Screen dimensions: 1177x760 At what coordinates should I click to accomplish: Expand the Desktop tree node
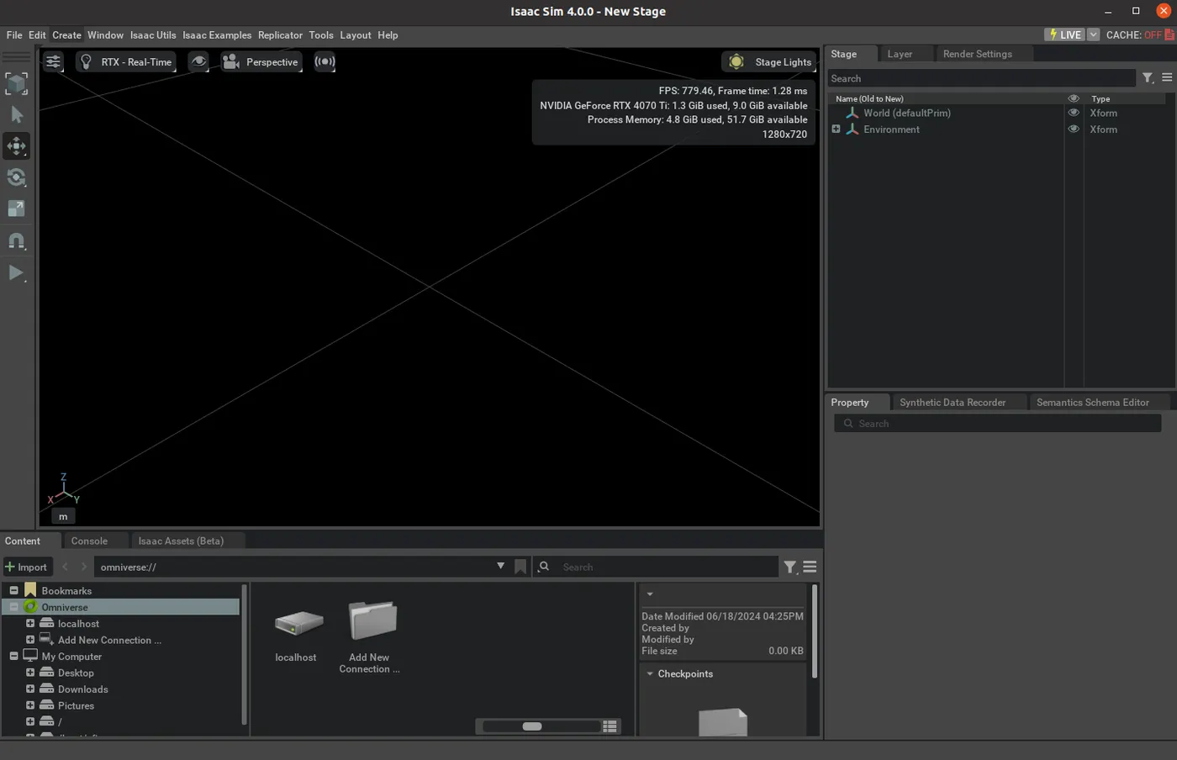[x=30, y=673]
